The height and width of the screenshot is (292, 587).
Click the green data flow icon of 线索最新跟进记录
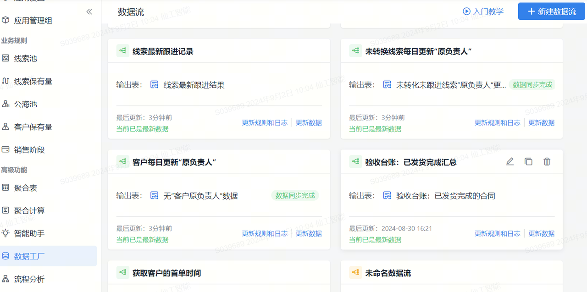122,51
